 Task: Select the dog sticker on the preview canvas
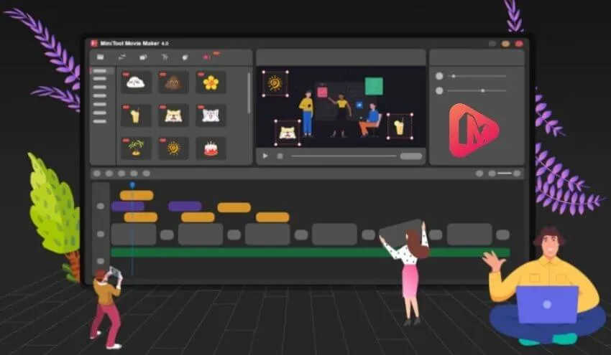click(x=288, y=133)
